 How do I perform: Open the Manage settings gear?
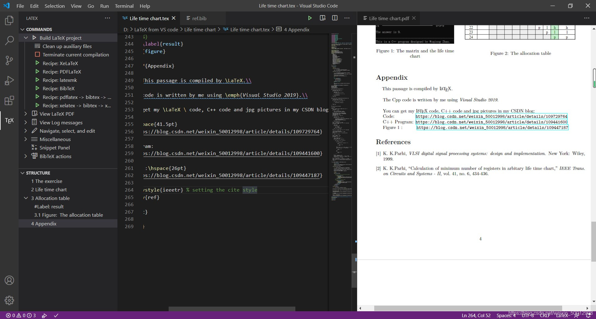pos(9,300)
